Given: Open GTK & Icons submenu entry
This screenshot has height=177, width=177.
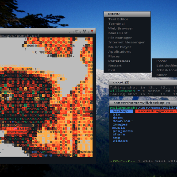Looking at the screenshot, I should click(166, 70).
